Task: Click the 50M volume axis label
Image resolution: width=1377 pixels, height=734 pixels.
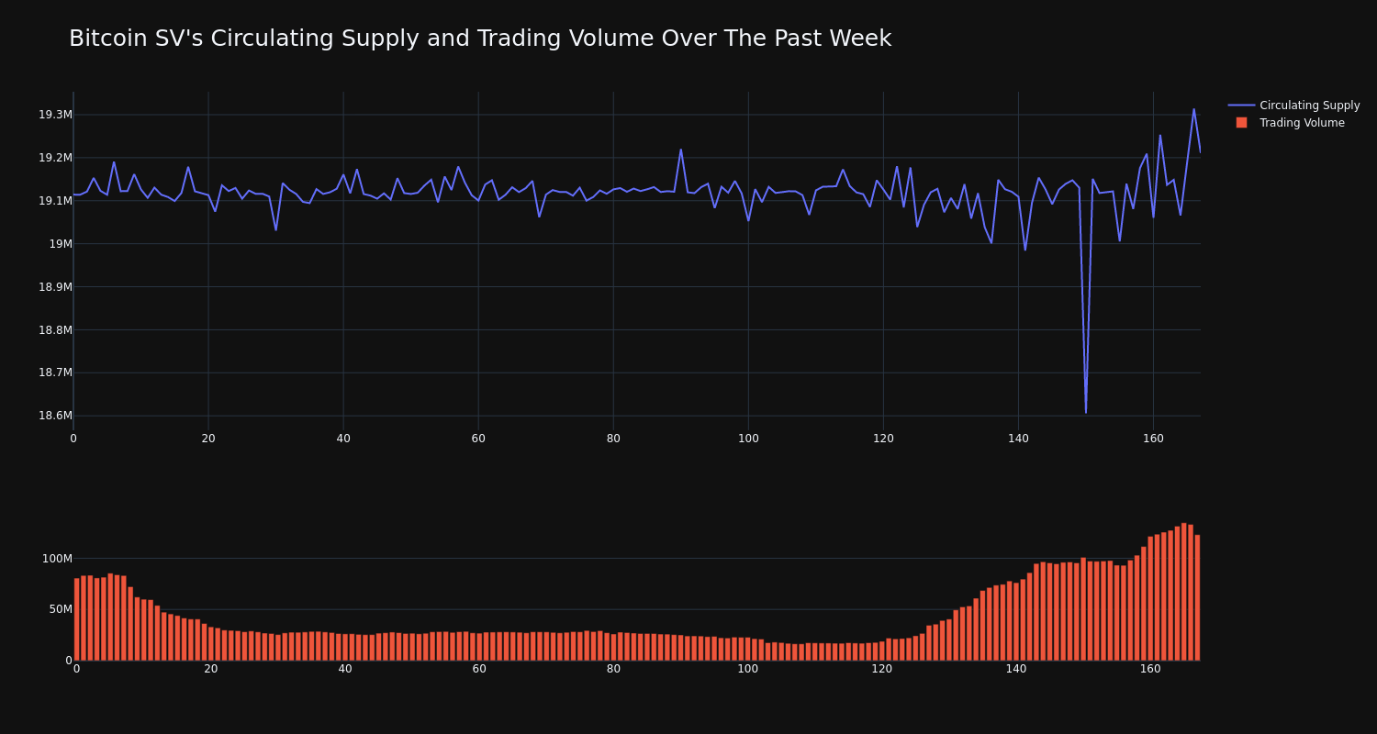Action: click(61, 609)
